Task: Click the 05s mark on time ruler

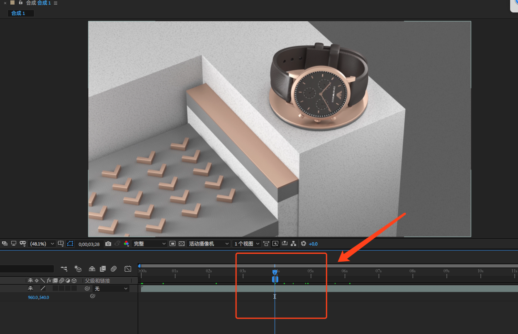Action: click(x=310, y=271)
